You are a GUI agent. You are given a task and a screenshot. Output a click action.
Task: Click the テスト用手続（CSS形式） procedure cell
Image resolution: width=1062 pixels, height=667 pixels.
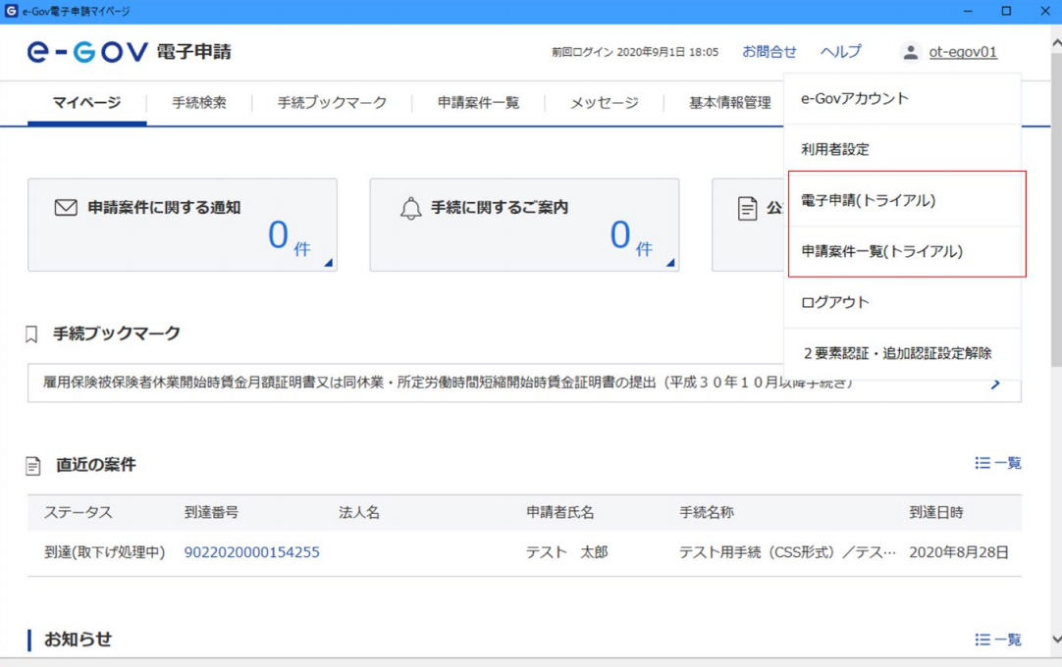[x=788, y=552]
